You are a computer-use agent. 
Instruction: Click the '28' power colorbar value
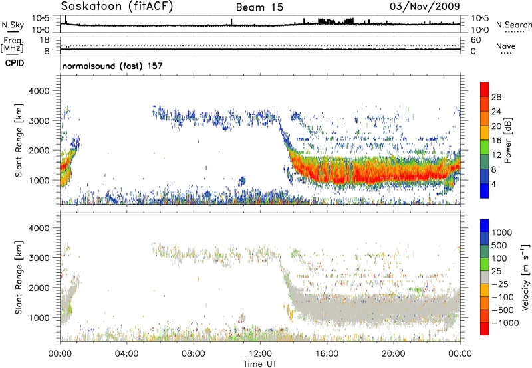pyautogui.click(x=496, y=97)
